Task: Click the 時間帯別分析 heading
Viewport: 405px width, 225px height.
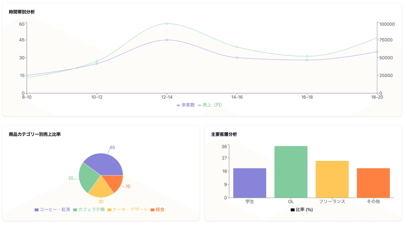Action: coord(22,12)
